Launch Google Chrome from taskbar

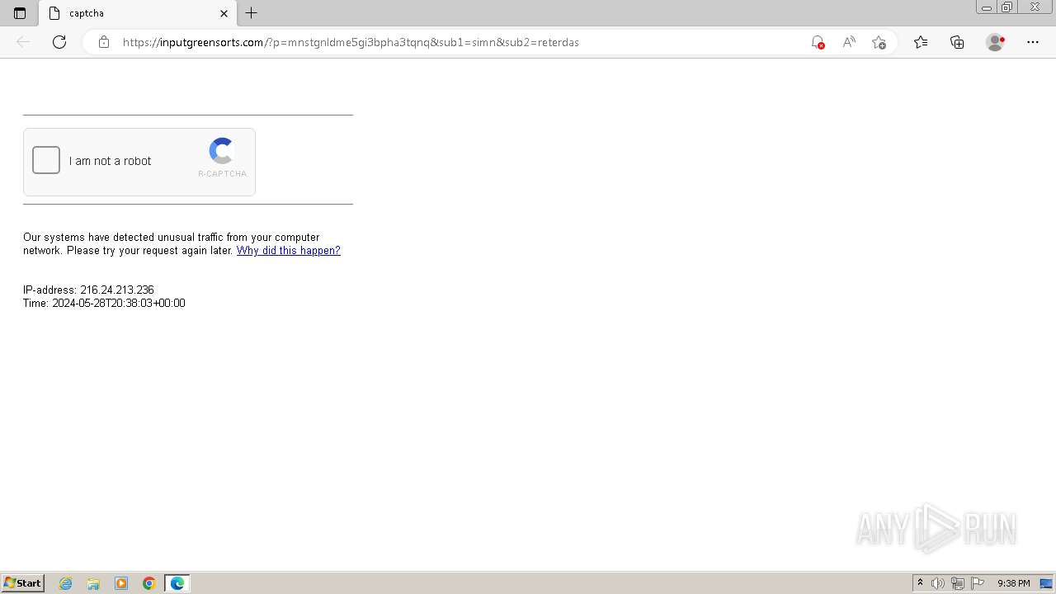coord(149,583)
